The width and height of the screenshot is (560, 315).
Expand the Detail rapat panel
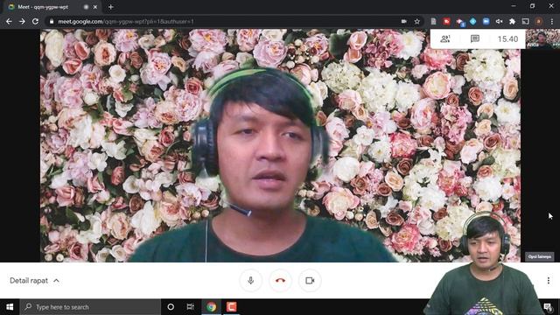tap(34, 281)
